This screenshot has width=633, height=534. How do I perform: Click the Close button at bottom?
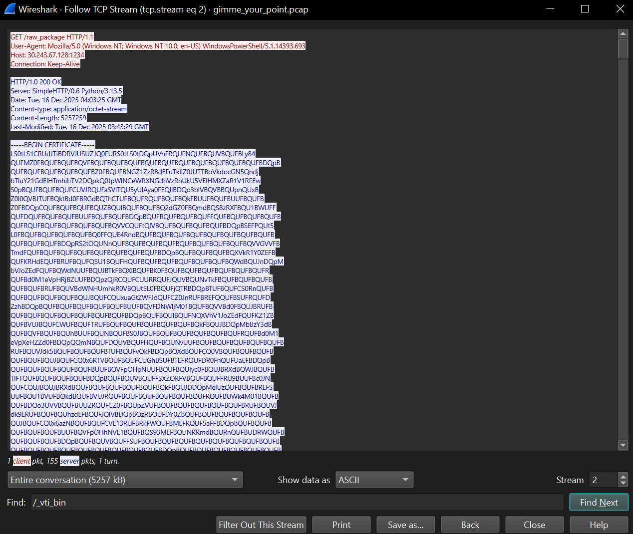[534, 525]
